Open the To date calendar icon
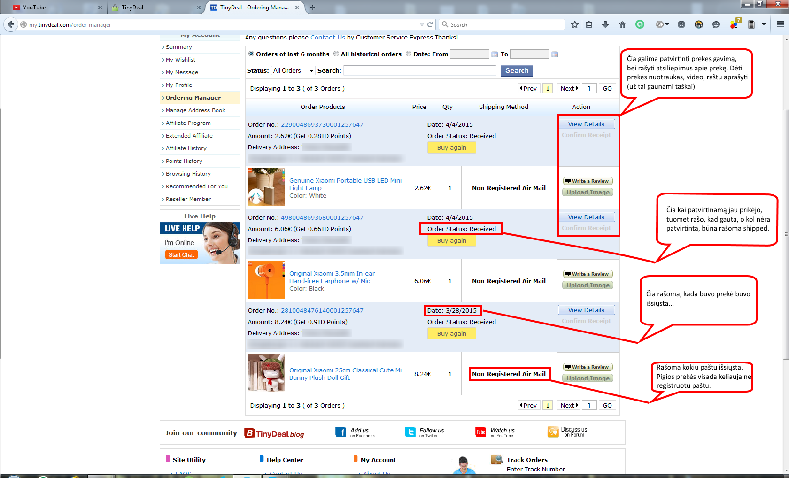The image size is (789, 478). [555, 54]
